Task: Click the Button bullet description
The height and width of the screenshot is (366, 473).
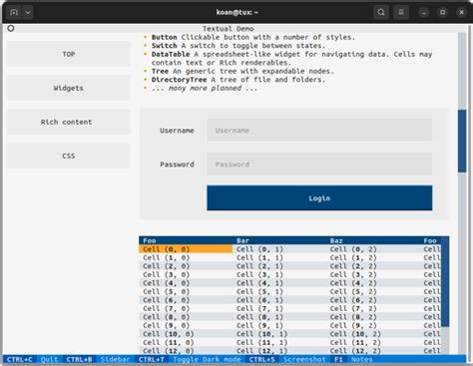Action: tap(253, 37)
